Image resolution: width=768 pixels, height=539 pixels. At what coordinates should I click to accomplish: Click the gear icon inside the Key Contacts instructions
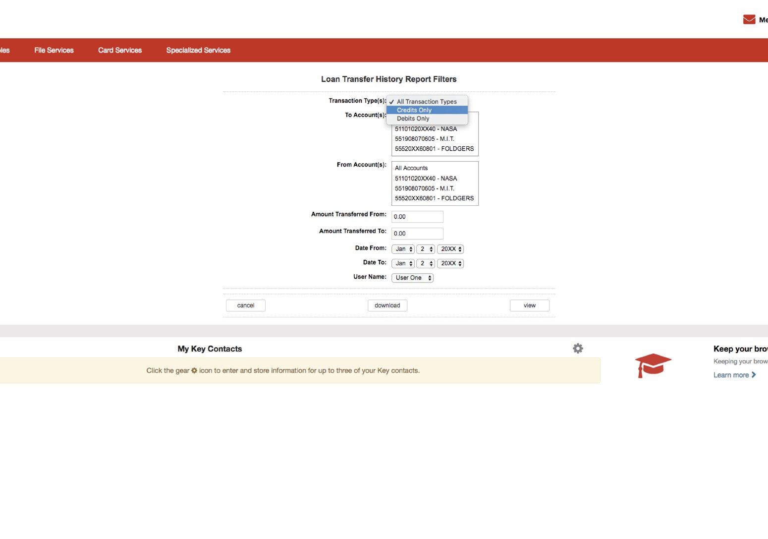point(194,370)
